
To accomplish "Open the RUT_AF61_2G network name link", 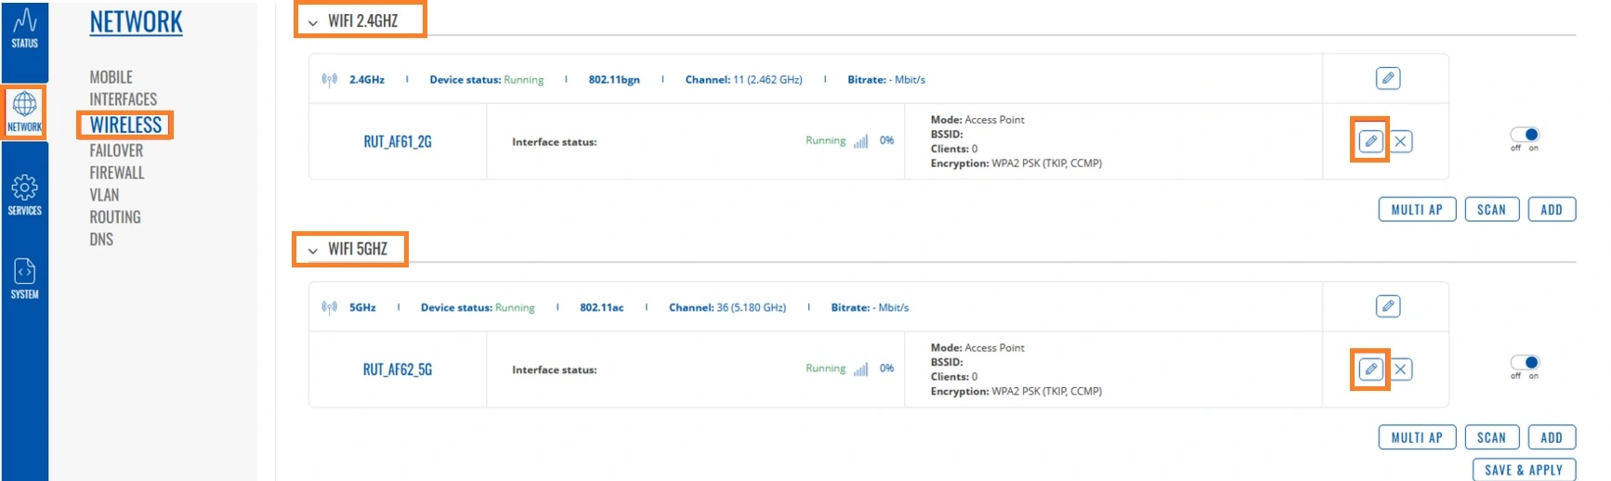I will [398, 142].
